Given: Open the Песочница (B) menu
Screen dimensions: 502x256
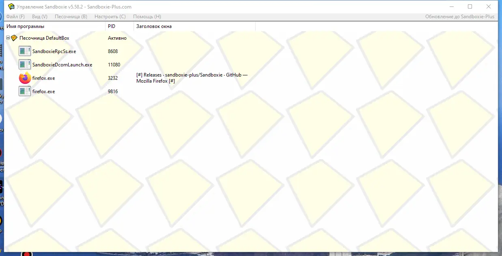Looking at the screenshot, I should (x=71, y=17).
